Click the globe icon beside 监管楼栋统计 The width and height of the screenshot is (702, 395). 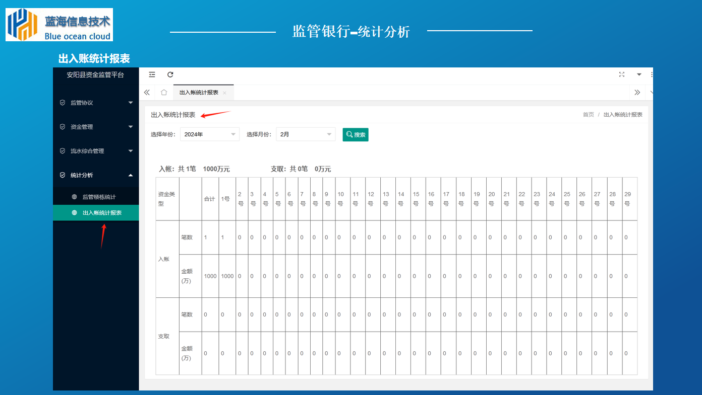pyautogui.click(x=75, y=197)
